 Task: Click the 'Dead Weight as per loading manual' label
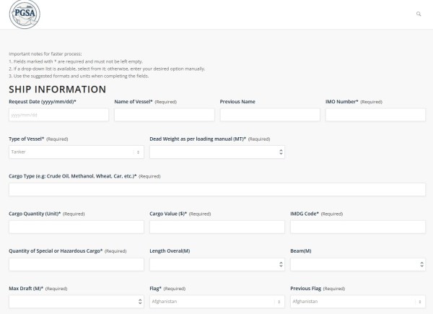[x=198, y=139]
